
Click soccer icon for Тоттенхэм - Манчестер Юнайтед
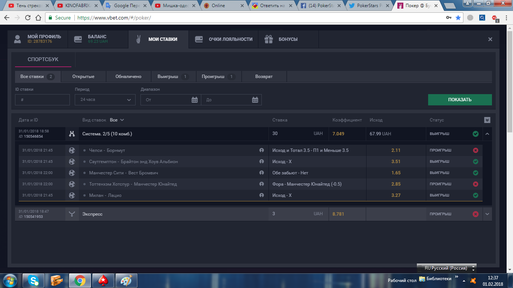pyautogui.click(x=72, y=184)
